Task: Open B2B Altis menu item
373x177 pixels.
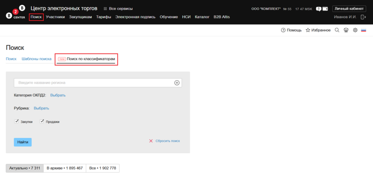Action: [x=222, y=17]
